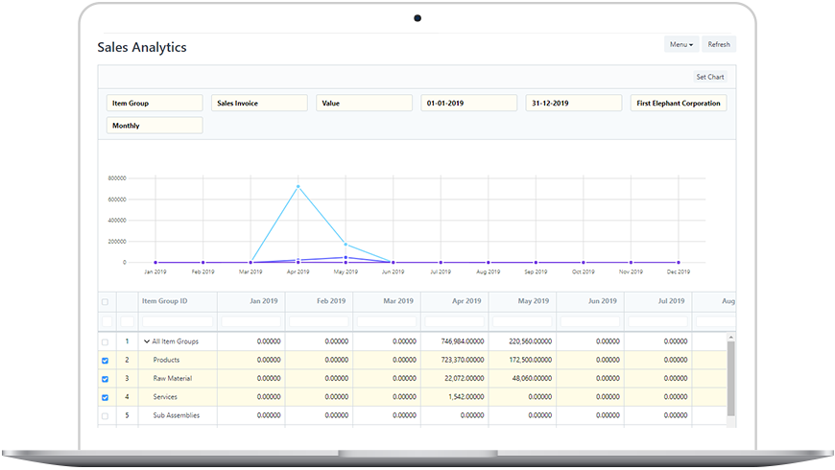Uncheck the Services row checkbox
The height and width of the screenshot is (470, 835).
[105, 397]
